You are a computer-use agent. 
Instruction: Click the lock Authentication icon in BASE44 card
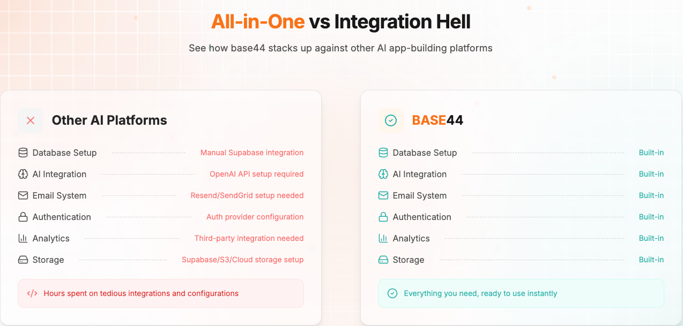(383, 217)
